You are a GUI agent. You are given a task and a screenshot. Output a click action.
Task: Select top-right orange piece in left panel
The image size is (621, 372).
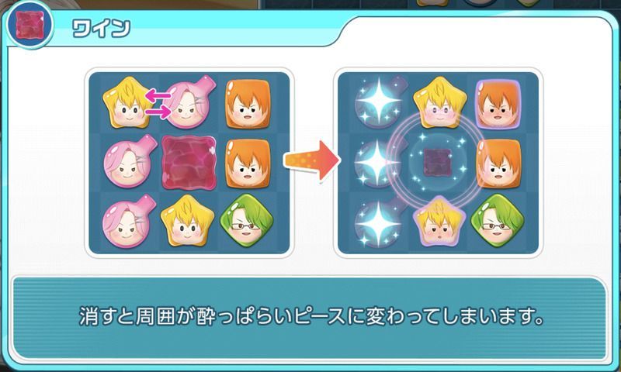pos(248,104)
